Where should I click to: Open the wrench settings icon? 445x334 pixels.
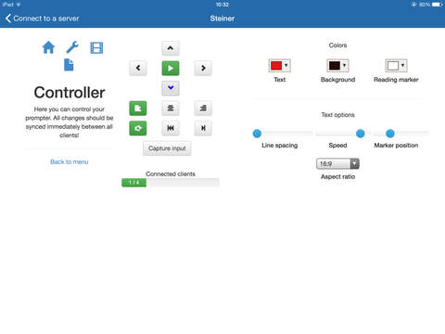72,47
